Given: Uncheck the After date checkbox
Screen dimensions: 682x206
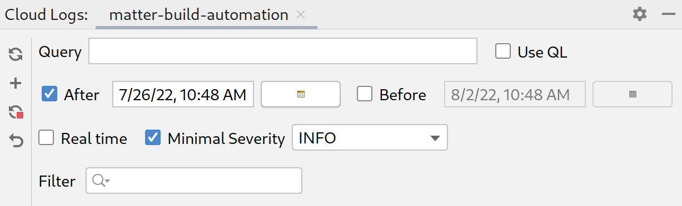Looking at the screenshot, I should [x=49, y=94].
